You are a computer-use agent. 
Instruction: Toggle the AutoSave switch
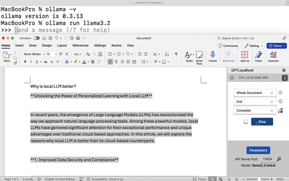[x=37, y=38]
